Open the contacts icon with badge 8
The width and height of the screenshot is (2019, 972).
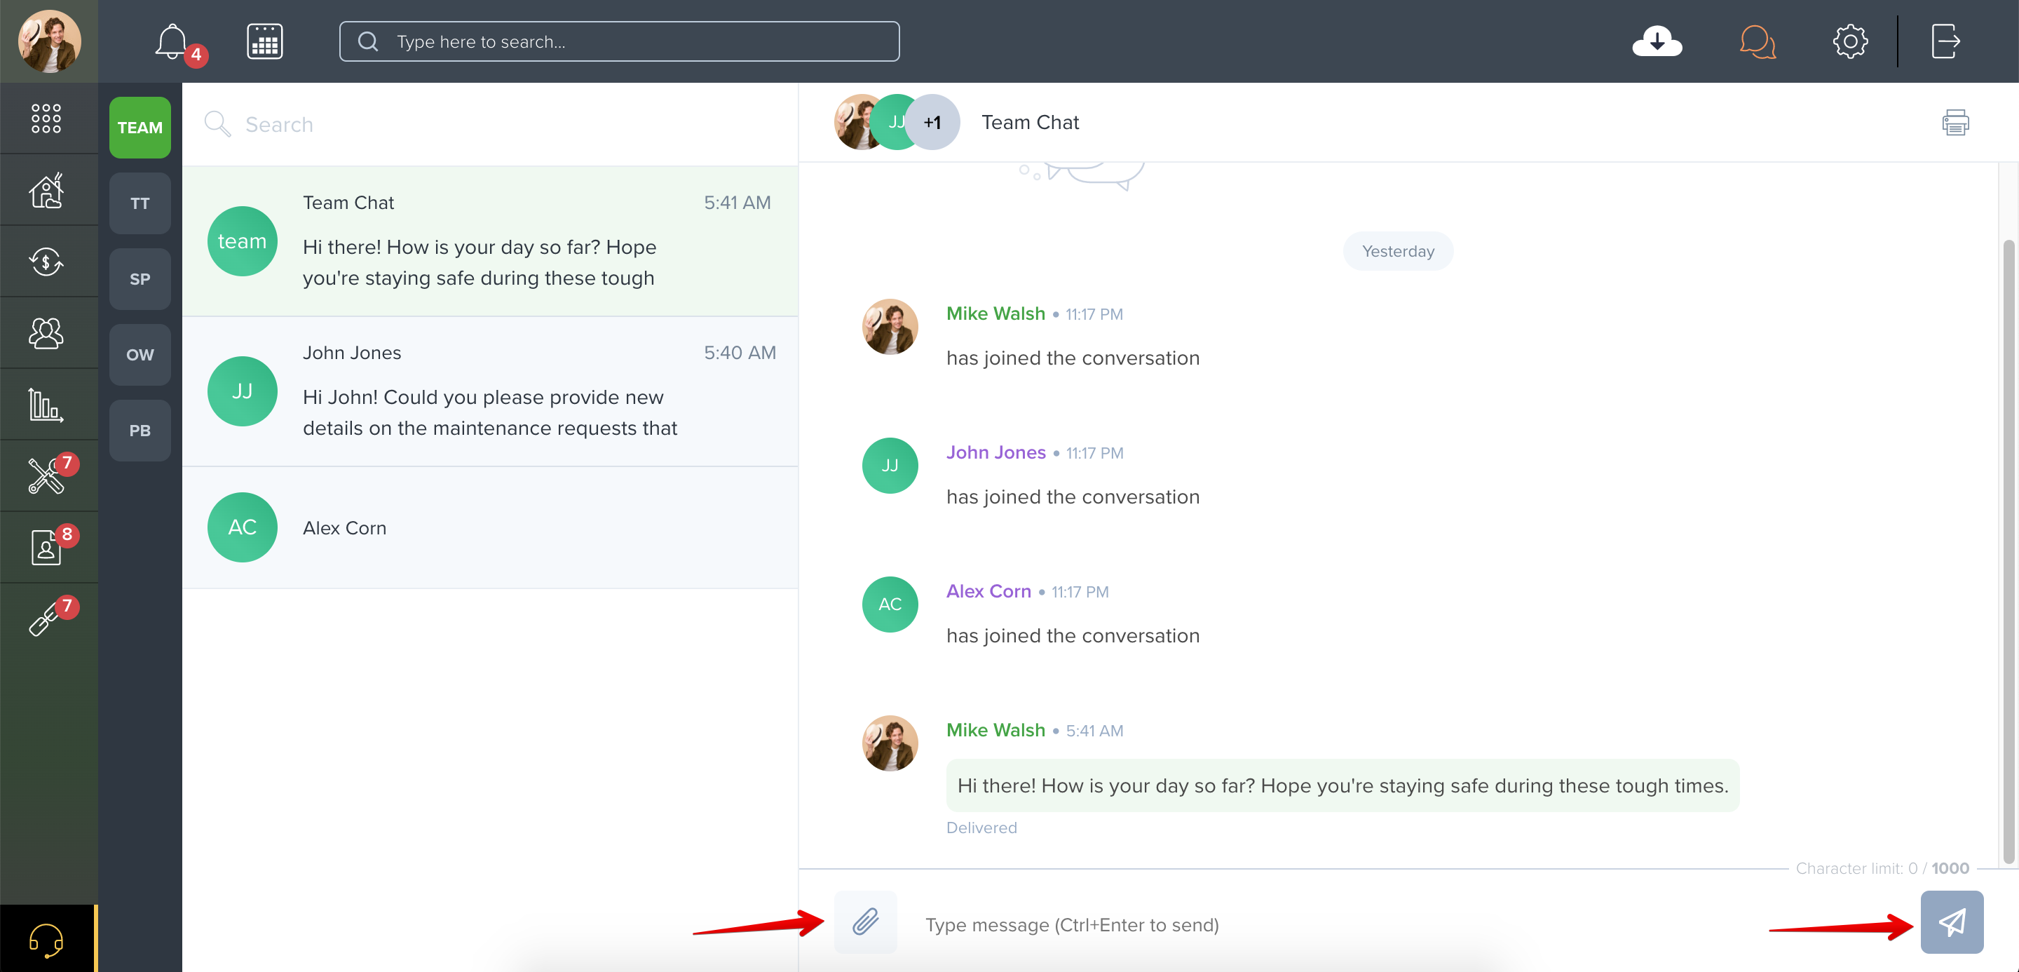(46, 547)
